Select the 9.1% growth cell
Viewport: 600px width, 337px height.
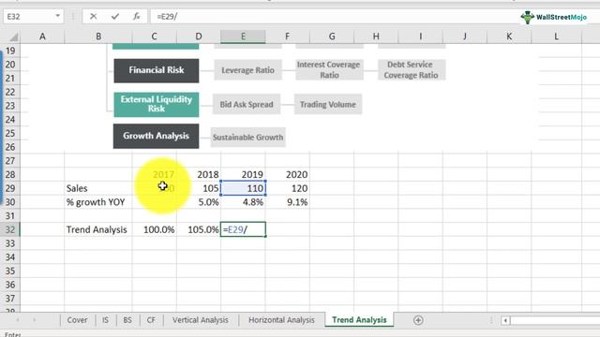pyautogui.click(x=288, y=202)
